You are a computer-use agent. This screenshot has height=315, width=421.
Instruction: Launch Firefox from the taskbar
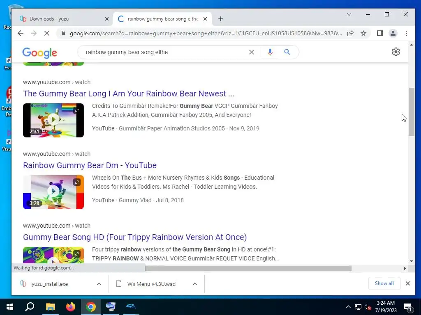tap(71, 307)
